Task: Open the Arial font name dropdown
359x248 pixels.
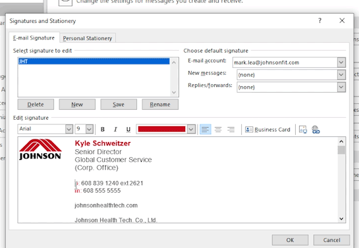Action: point(69,129)
